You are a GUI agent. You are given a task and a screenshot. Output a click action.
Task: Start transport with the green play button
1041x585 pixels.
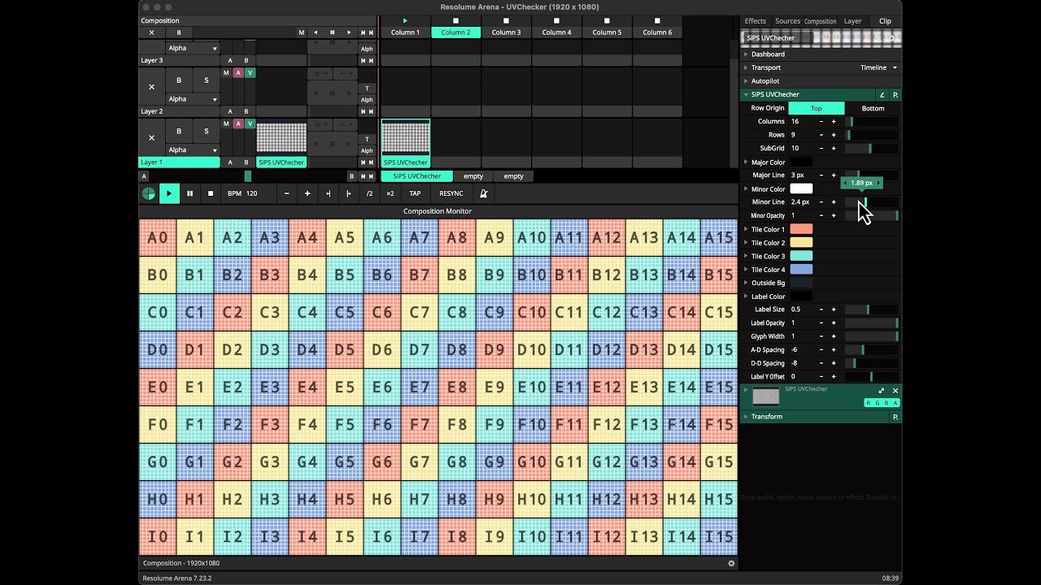[x=169, y=193]
